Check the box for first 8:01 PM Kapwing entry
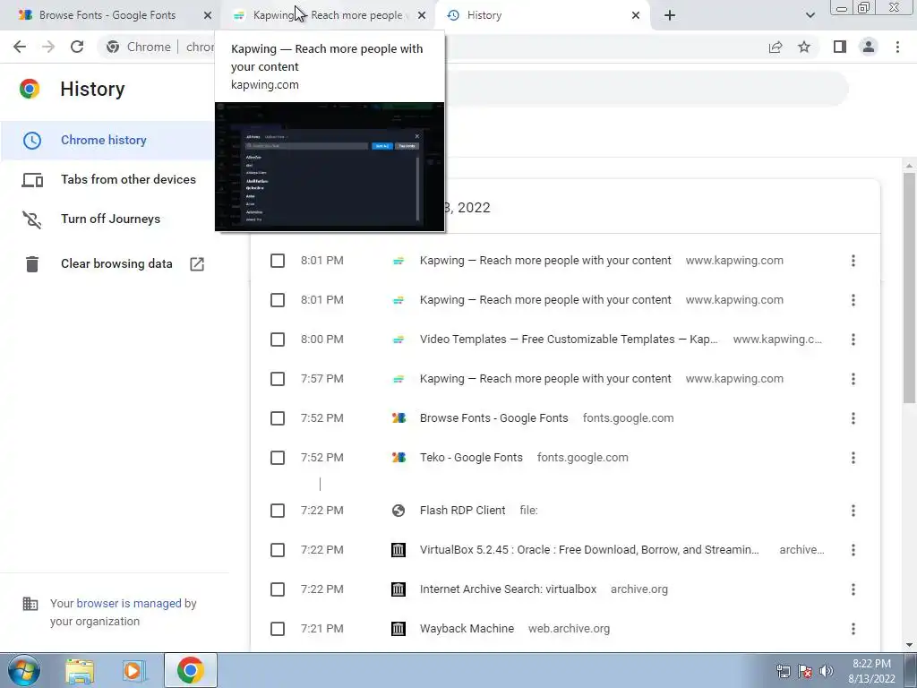 pyautogui.click(x=278, y=261)
